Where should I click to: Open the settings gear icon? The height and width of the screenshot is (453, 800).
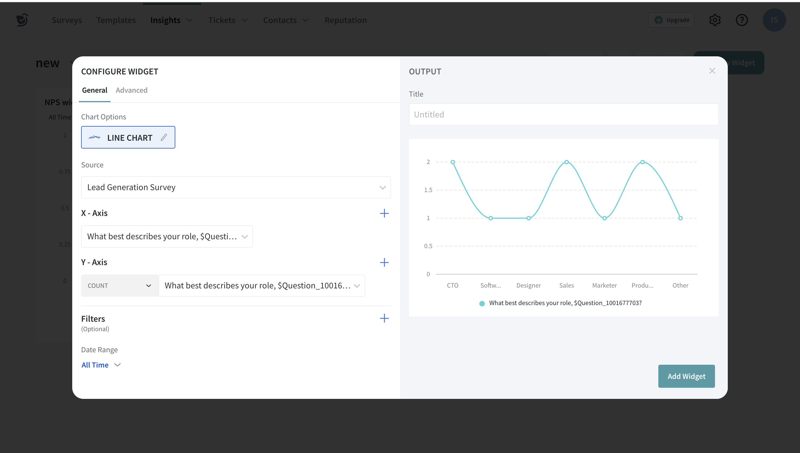click(x=715, y=20)
